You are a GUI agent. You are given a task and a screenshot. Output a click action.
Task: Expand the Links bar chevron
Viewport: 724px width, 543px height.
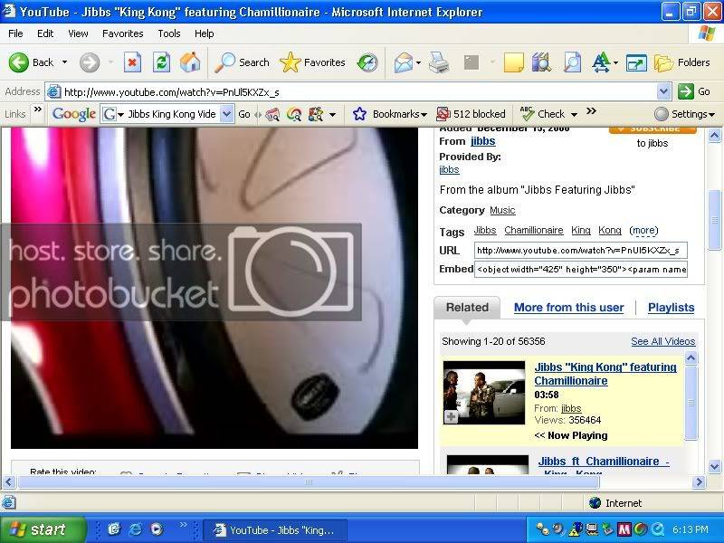[x=38, y=110]
